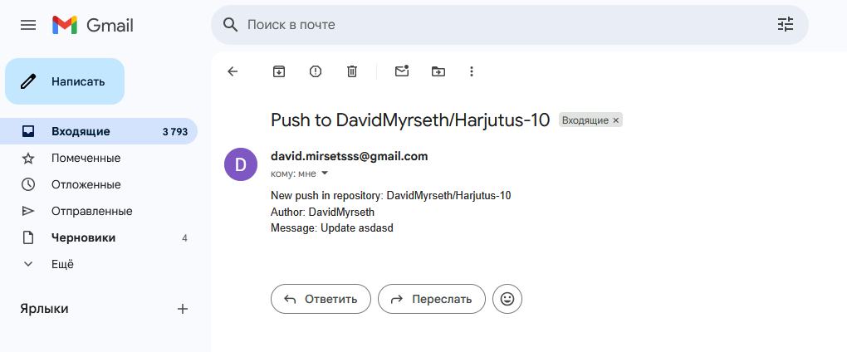Screen dimensions: 847x352
Task: Show search filter options
Action: pyautogui.click(x=785, y=25)
